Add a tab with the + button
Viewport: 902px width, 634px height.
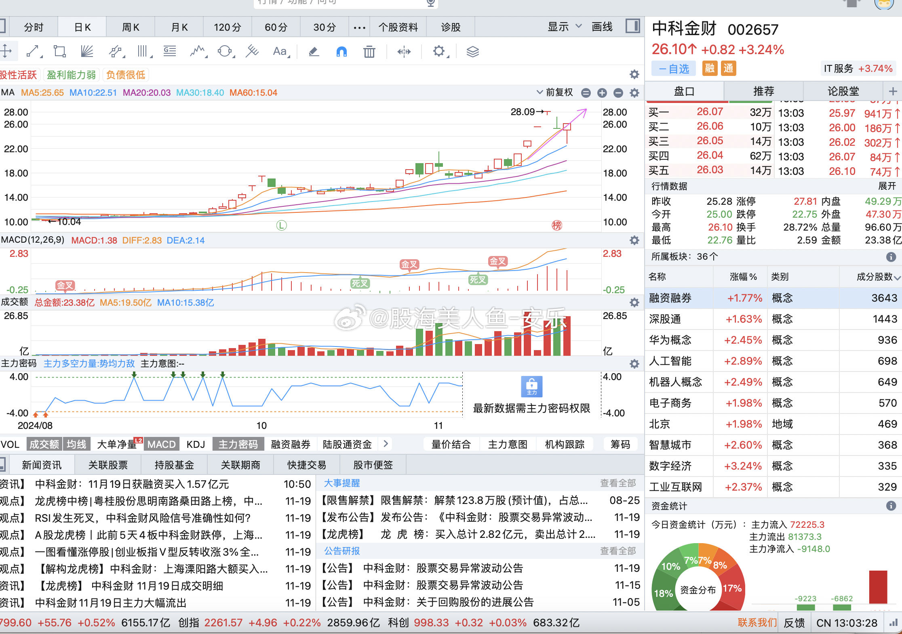coord(893,91)
